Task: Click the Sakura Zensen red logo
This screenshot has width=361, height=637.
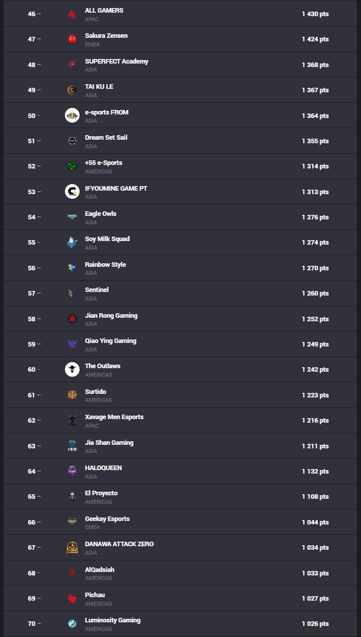Action: coord(72,39)
